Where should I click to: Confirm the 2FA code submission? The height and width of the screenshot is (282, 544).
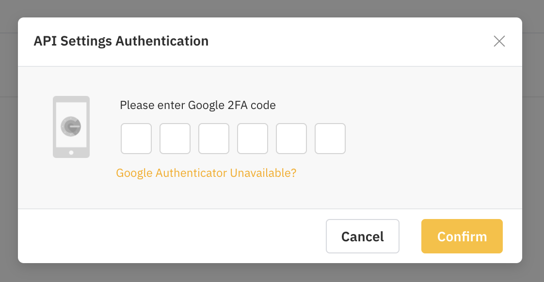click(462, 236)
